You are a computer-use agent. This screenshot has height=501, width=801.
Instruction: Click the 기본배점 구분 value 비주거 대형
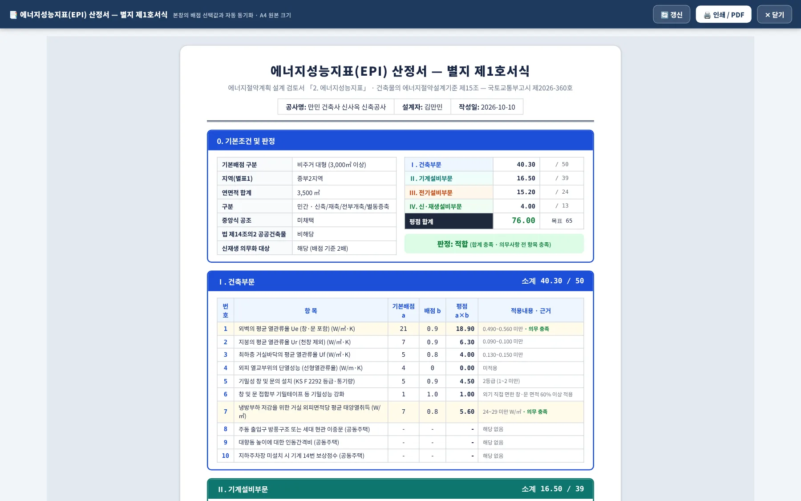pyautogui.click(x=344, y=164)
